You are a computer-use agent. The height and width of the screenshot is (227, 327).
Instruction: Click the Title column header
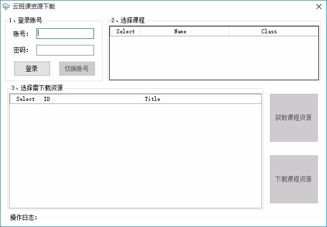[x=157, y=99]
